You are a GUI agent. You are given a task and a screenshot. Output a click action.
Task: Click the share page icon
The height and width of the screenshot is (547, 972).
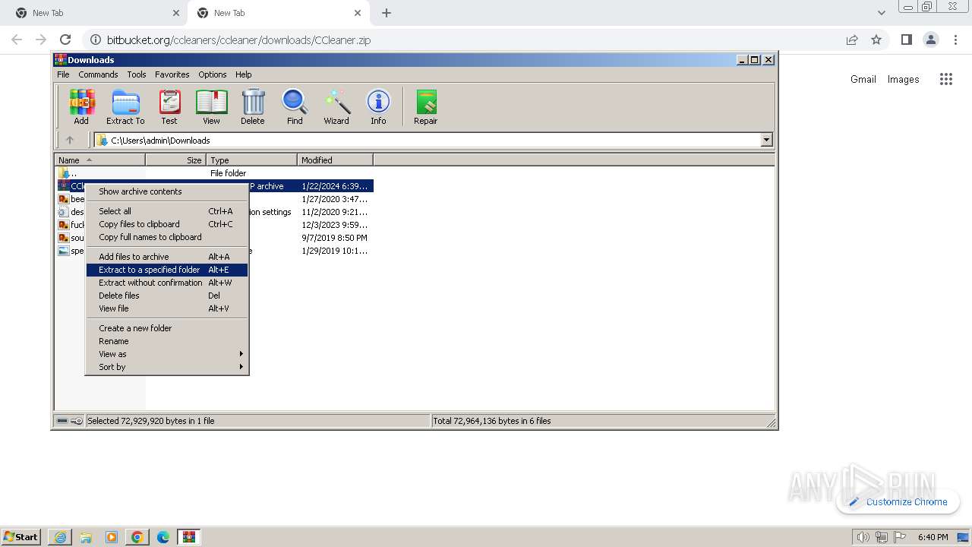pos(852,40)
